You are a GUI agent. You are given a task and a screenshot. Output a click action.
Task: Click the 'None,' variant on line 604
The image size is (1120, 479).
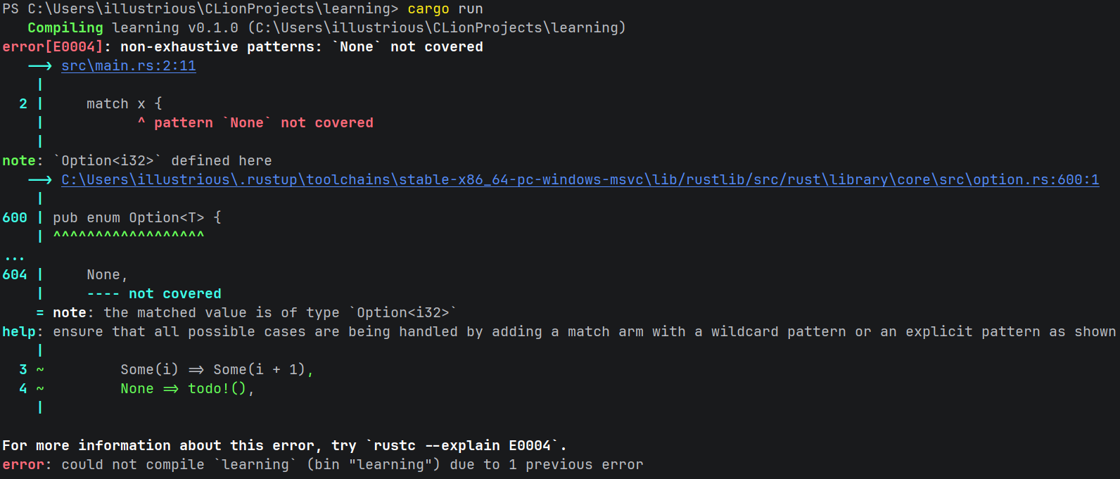107,274
